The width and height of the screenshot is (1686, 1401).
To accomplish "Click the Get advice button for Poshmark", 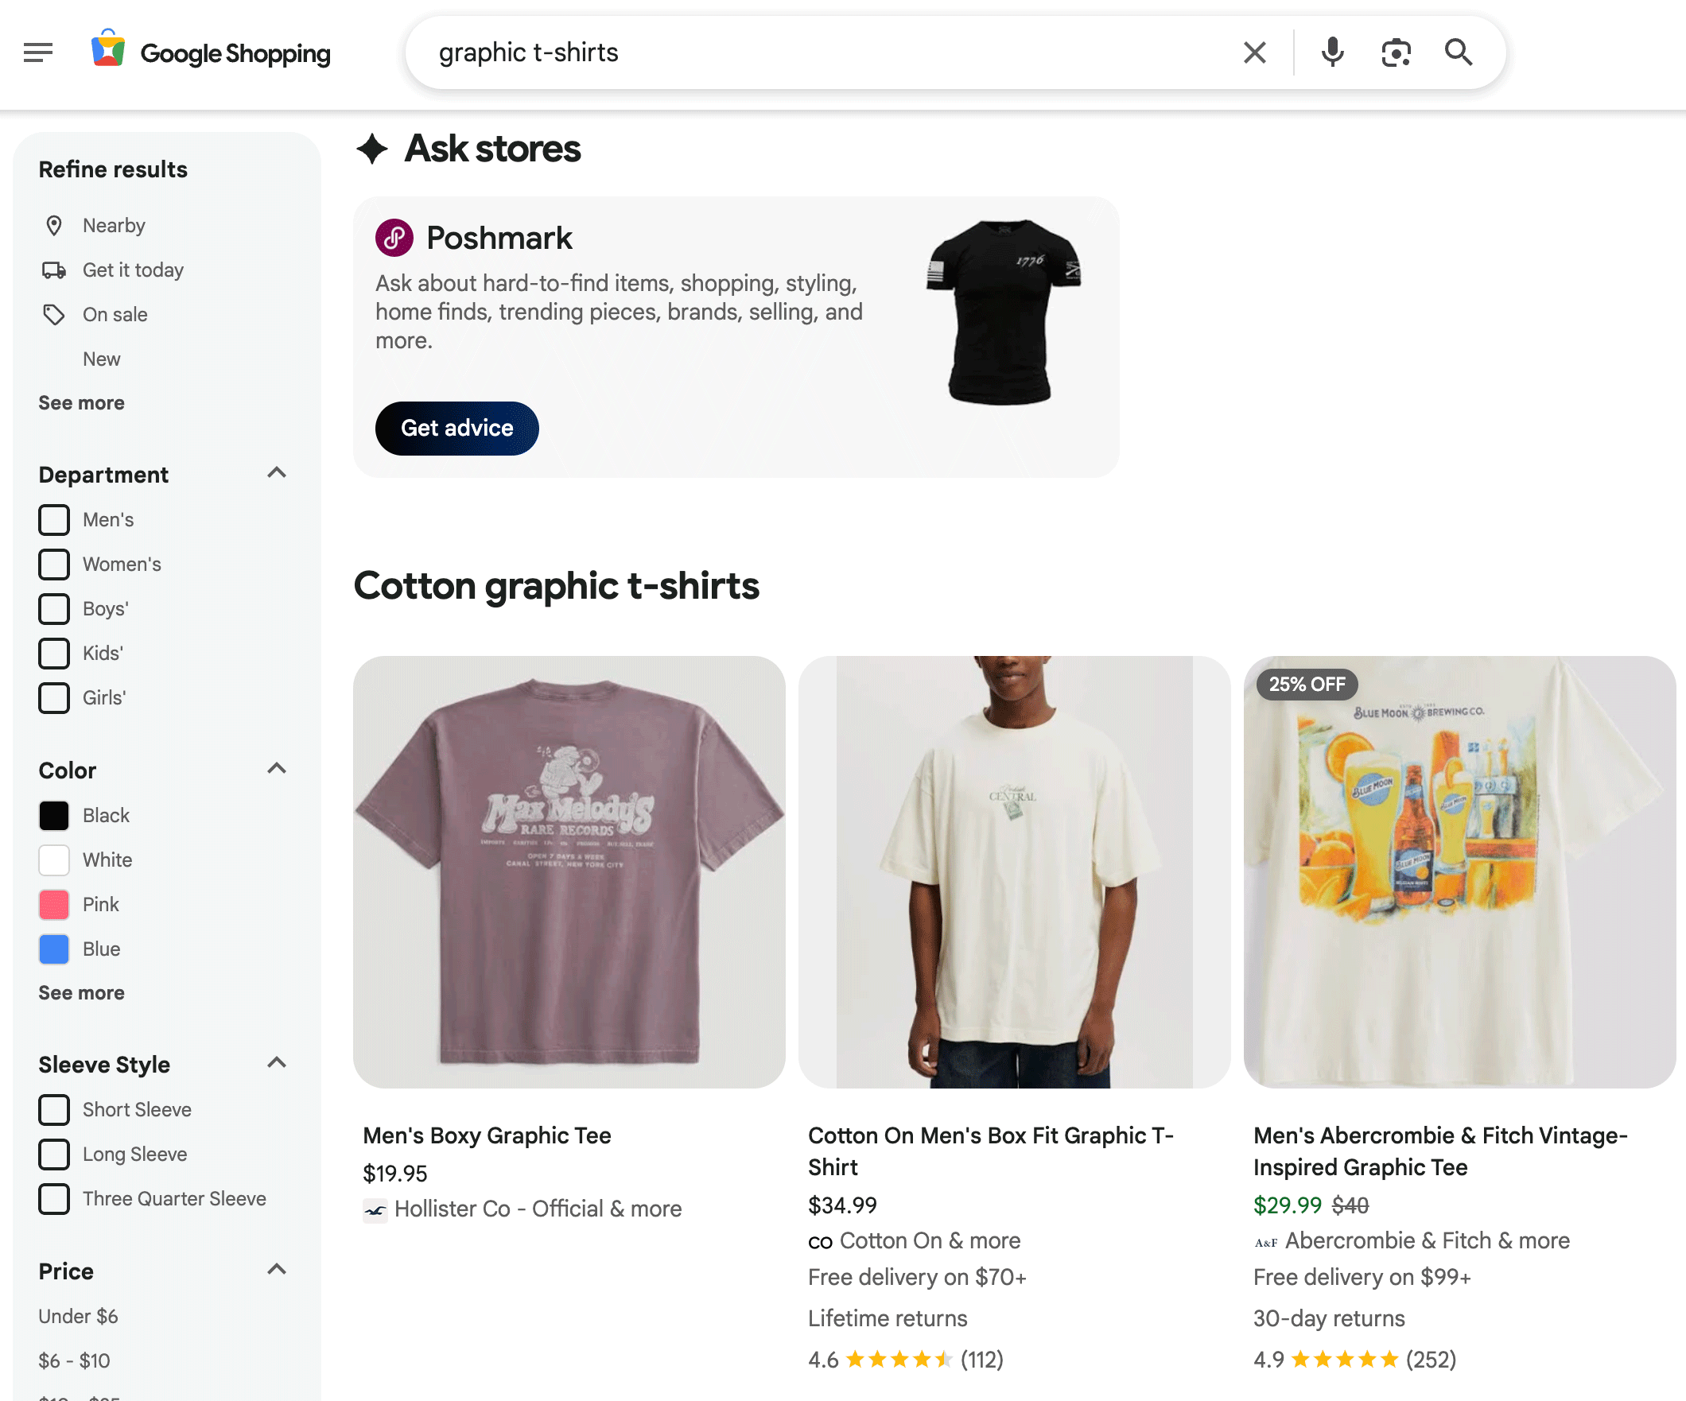I will click(x=456, y=429).
